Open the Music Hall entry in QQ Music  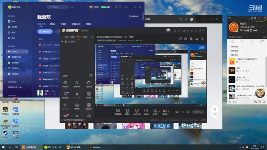pyautogui.click(x=12, y=27)
